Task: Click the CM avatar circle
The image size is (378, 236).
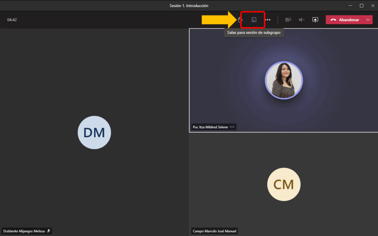Action: pyautogui.click(x=283, y=184)
